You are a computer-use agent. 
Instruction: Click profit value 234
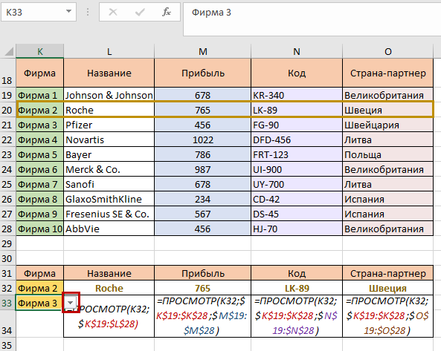pos(202,199)
